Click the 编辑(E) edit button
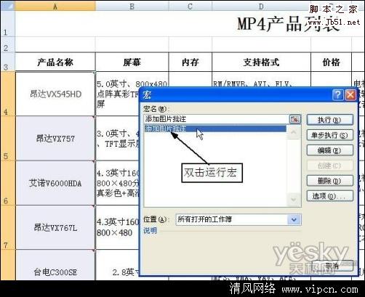The image size is (365, 297). click(x=329, y=150)
